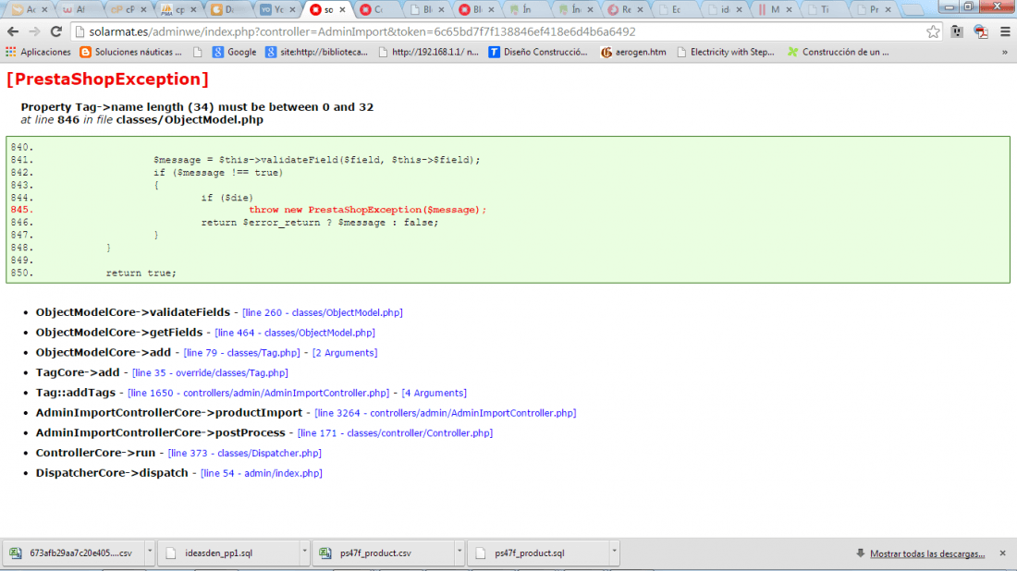Open the http://192.168.1.1/ bookmark
1017x571 pixels.
point(428,52)
